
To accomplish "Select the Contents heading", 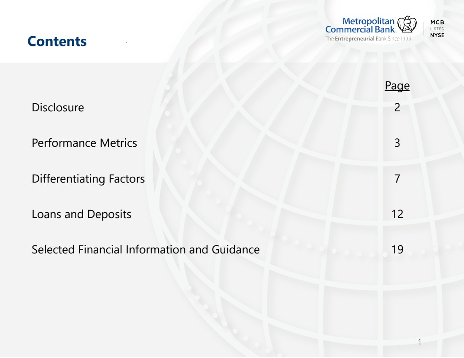I will [x=57, y=41].
